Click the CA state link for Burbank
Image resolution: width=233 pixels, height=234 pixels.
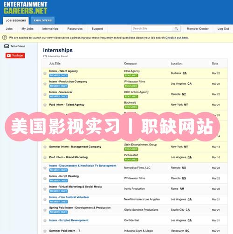click(x=185, y=73)
